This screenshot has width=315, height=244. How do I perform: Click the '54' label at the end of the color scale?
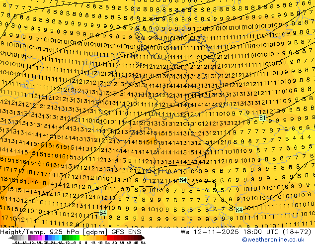tap(143, 243)
